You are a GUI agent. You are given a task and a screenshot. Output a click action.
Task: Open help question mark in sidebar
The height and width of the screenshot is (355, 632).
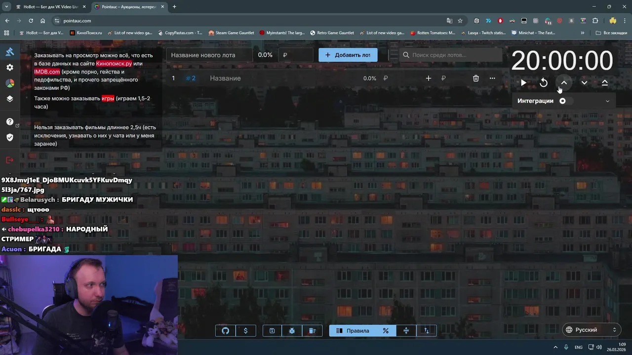click(x=10, y=122)
